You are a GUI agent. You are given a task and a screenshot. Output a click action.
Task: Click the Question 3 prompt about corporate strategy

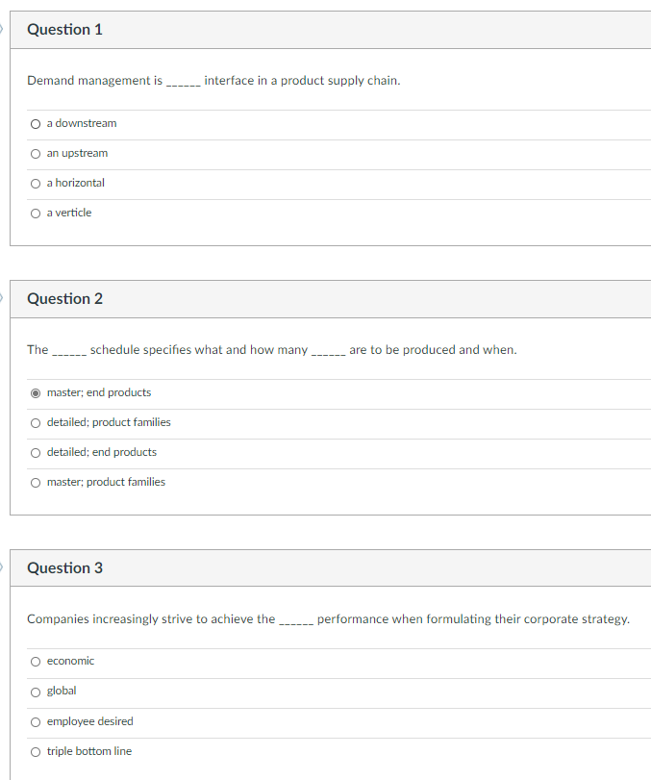pyautogui.click(x=327, y=618)
